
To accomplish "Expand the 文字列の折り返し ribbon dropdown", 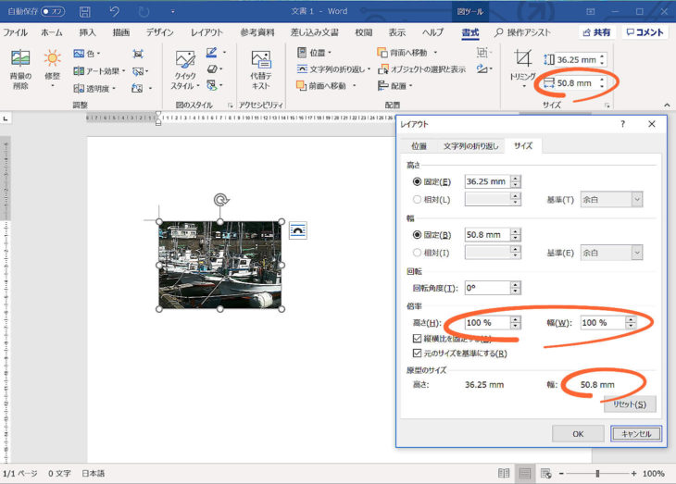I will (x=338, y=69).
